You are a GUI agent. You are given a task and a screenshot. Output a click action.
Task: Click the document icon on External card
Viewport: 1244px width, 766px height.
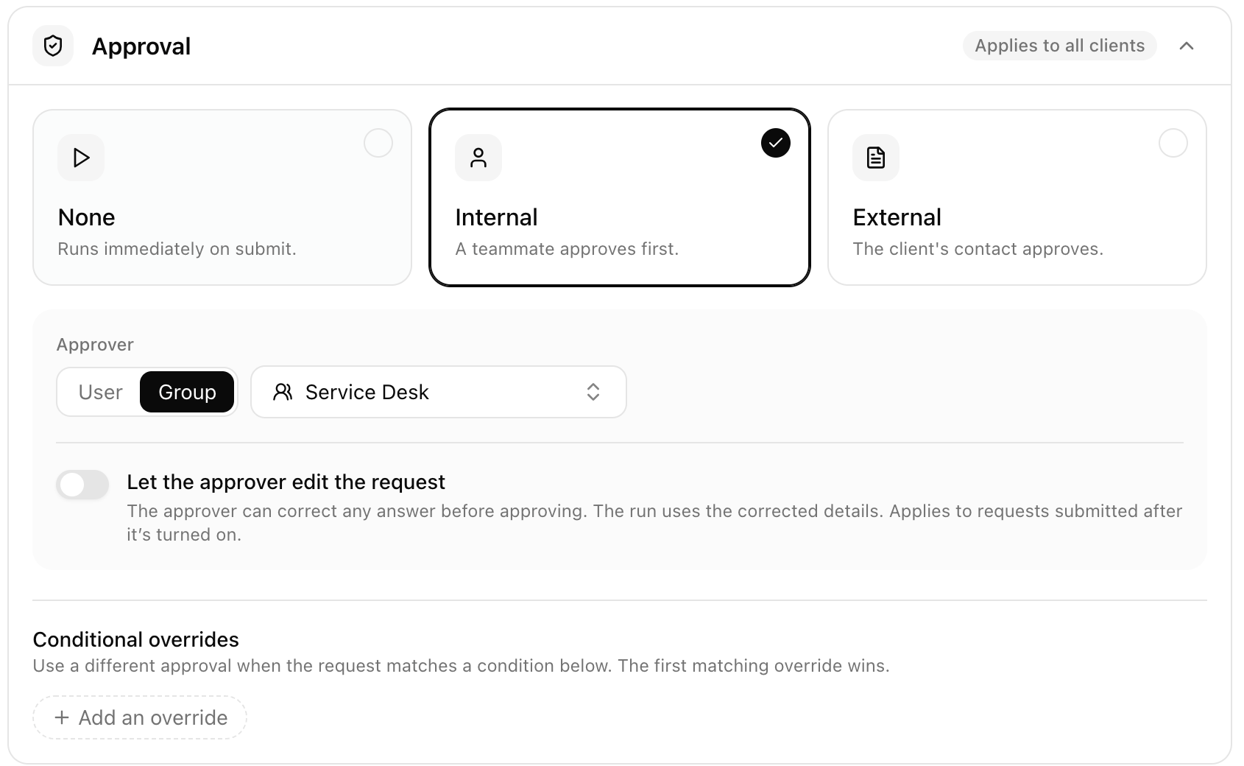[x=876, y=158]
